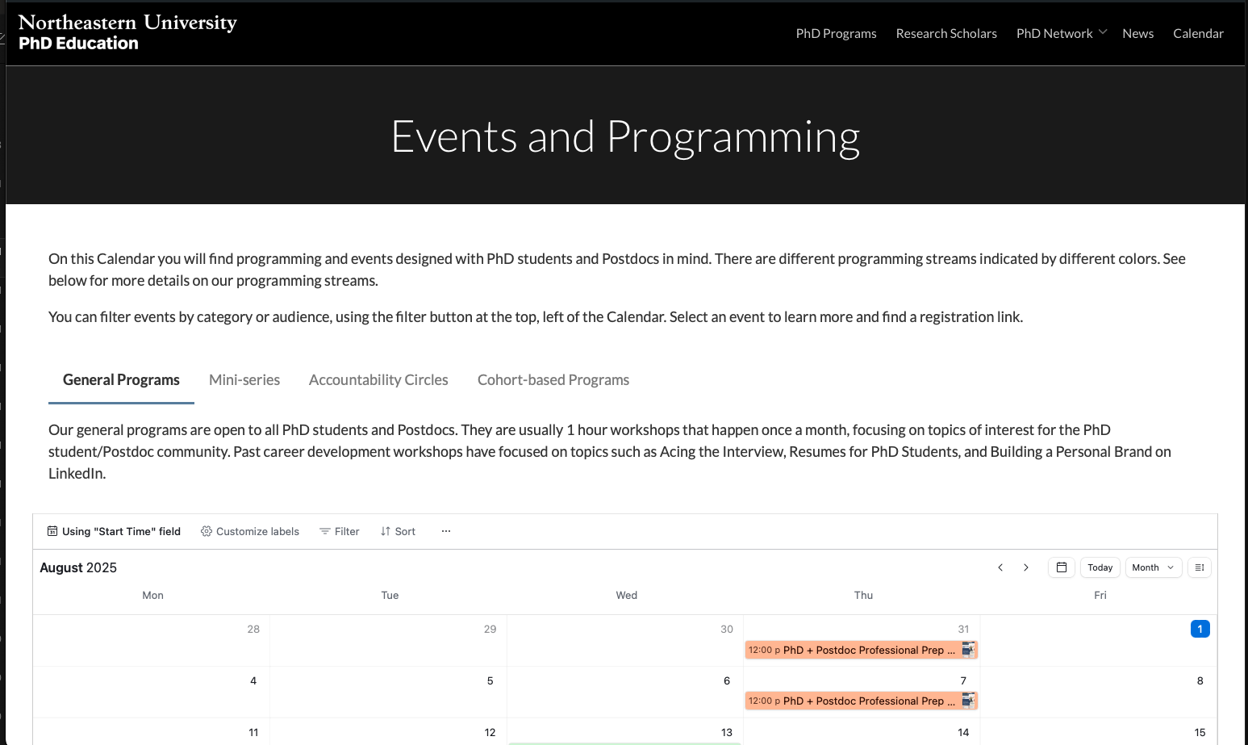Viewport: 1248px width, 745px height.
Task: Open the Using "Start Time" field selector
Action: tap(114, 531)
